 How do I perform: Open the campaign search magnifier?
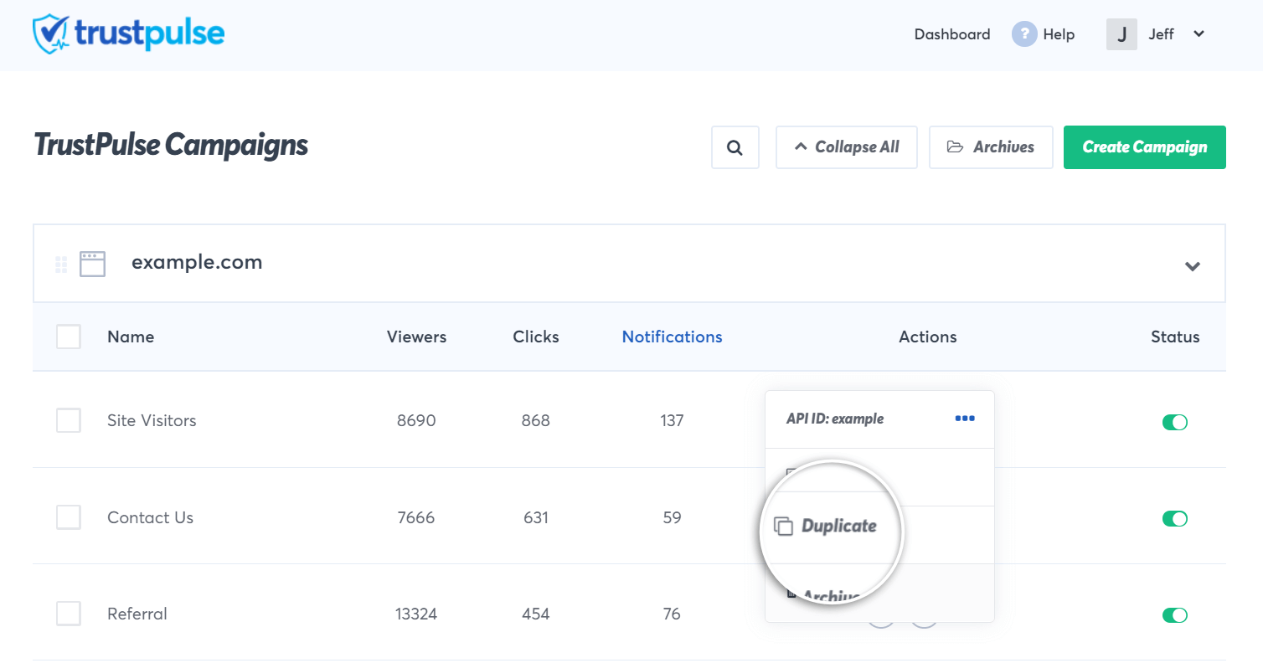[x=735, y=147]
